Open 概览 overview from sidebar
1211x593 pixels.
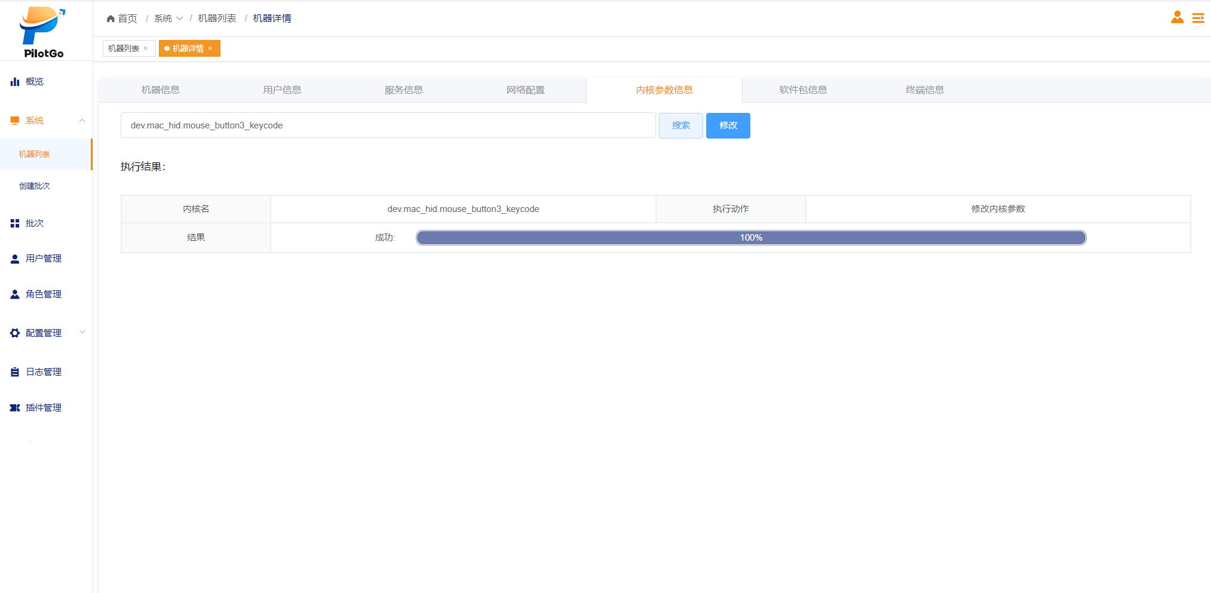pyautogui.click(x=34, y=82)
